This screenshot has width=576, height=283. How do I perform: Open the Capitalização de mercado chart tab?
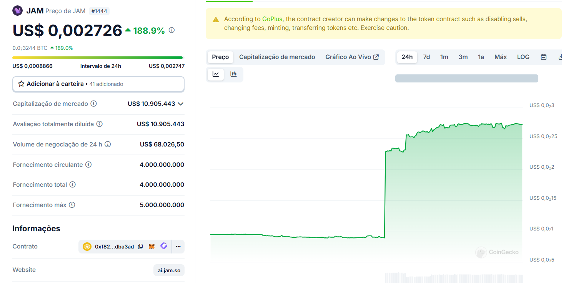(x=277, y=57)
